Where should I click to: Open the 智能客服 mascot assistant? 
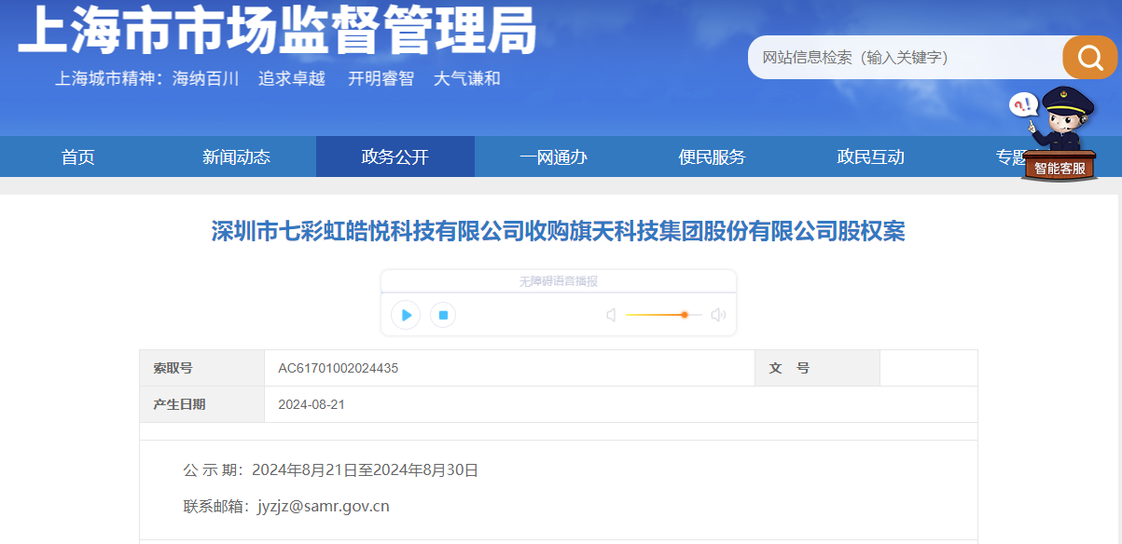tap(1058, 135)
